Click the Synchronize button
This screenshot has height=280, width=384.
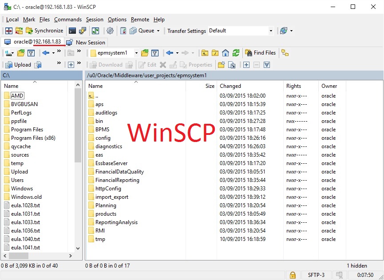[44, 31]
